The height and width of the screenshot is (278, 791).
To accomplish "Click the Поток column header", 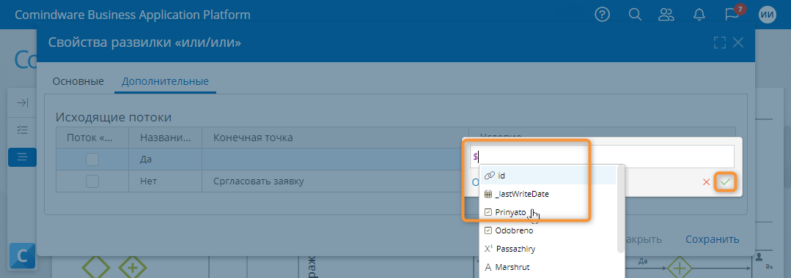I will pos(92,138).
